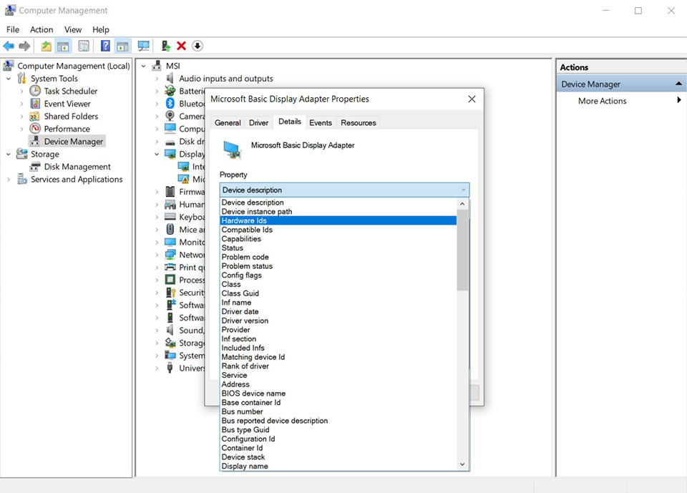Collapse the Display adapters category
The image size is (687, 493).
[x=157, y=155]
